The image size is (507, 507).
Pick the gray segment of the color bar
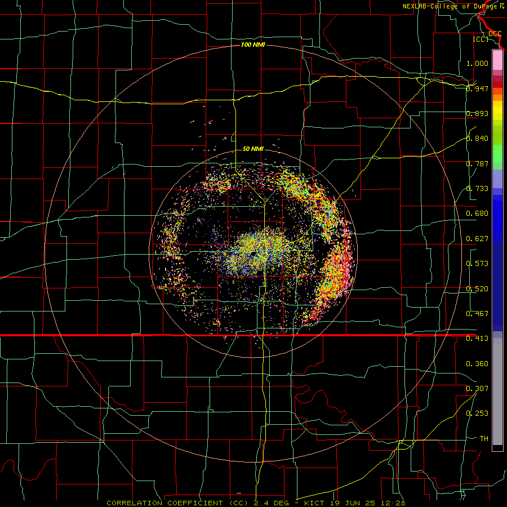[497, 392]
